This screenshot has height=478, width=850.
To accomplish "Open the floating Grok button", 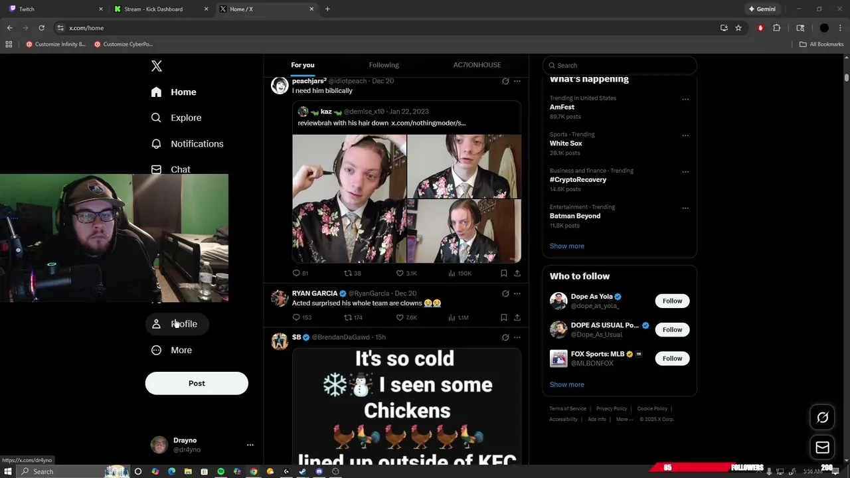I will point(822,418).
